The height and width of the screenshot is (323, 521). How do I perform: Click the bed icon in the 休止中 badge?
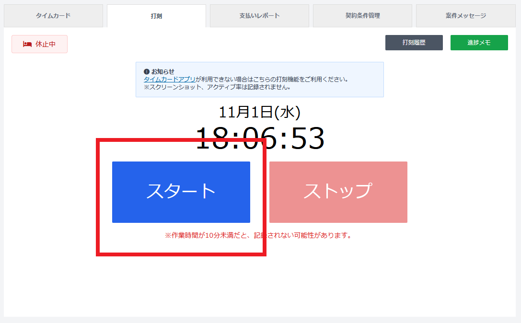pos(27,44)
